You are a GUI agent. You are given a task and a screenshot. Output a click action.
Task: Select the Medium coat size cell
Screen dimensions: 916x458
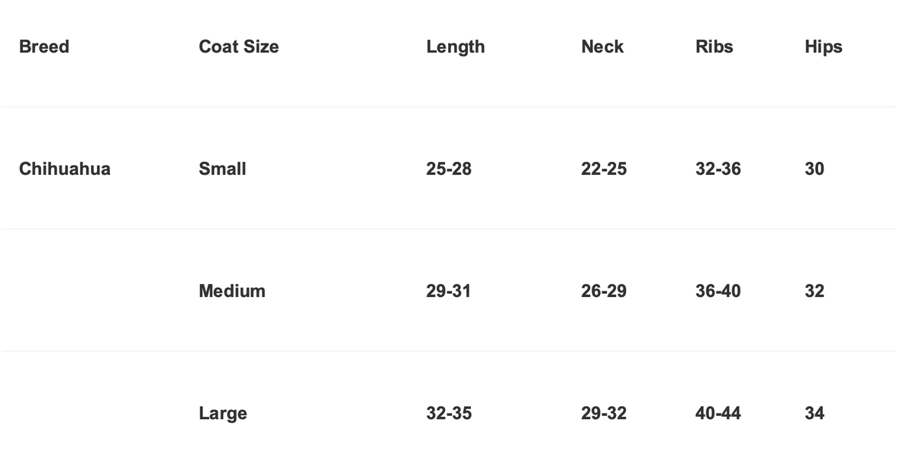coord(232,291)
